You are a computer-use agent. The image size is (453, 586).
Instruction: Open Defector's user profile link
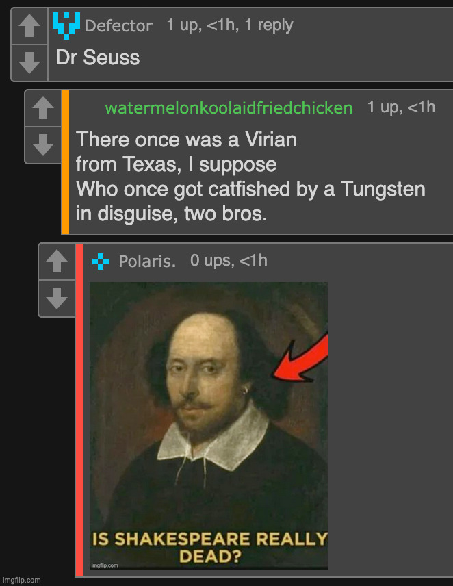[x=118, y=26]
